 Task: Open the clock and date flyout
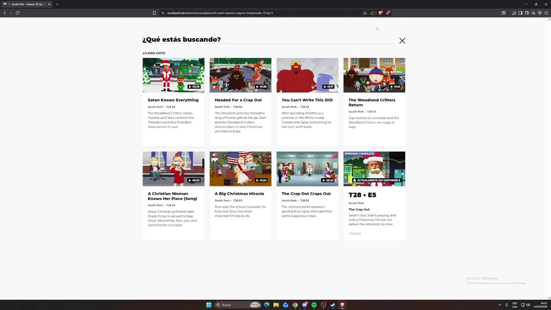(540, 305)
